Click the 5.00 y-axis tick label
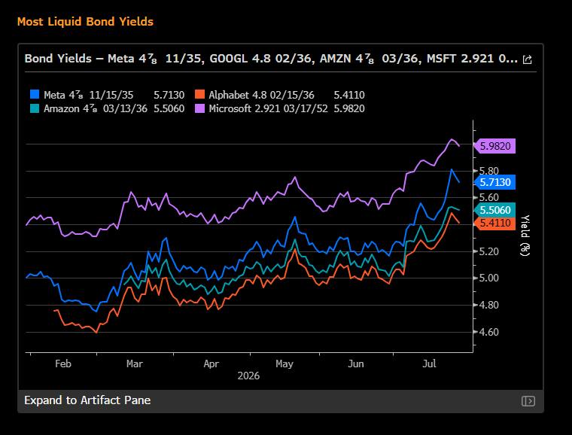This screenshot has height=435, width=572. [488, 278]
